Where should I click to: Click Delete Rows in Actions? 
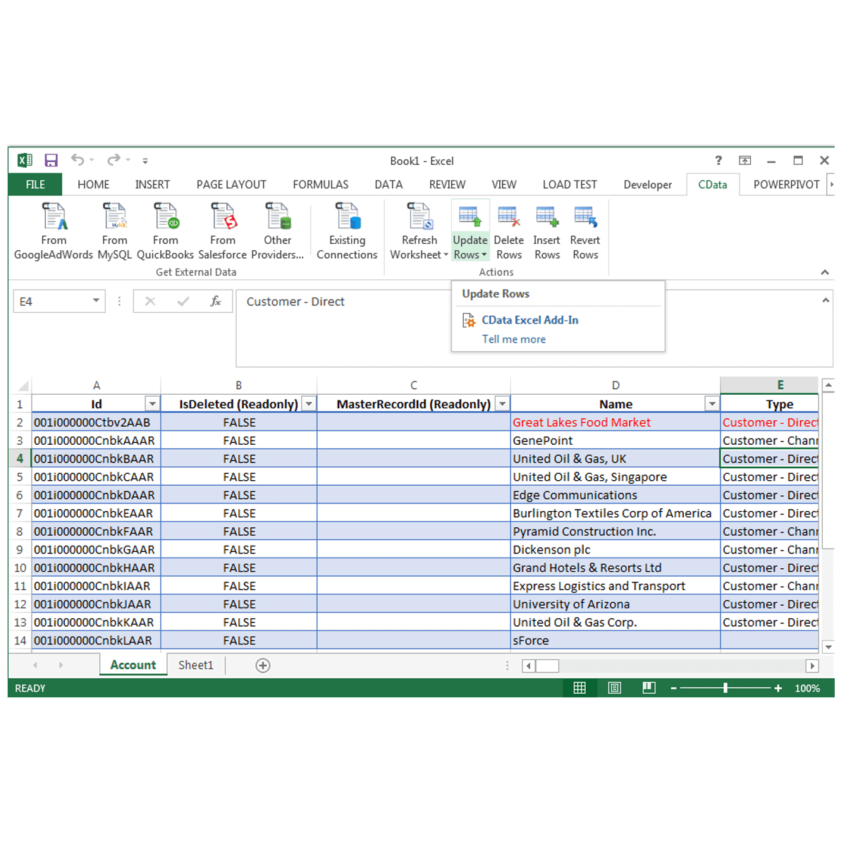coord(508,231)
